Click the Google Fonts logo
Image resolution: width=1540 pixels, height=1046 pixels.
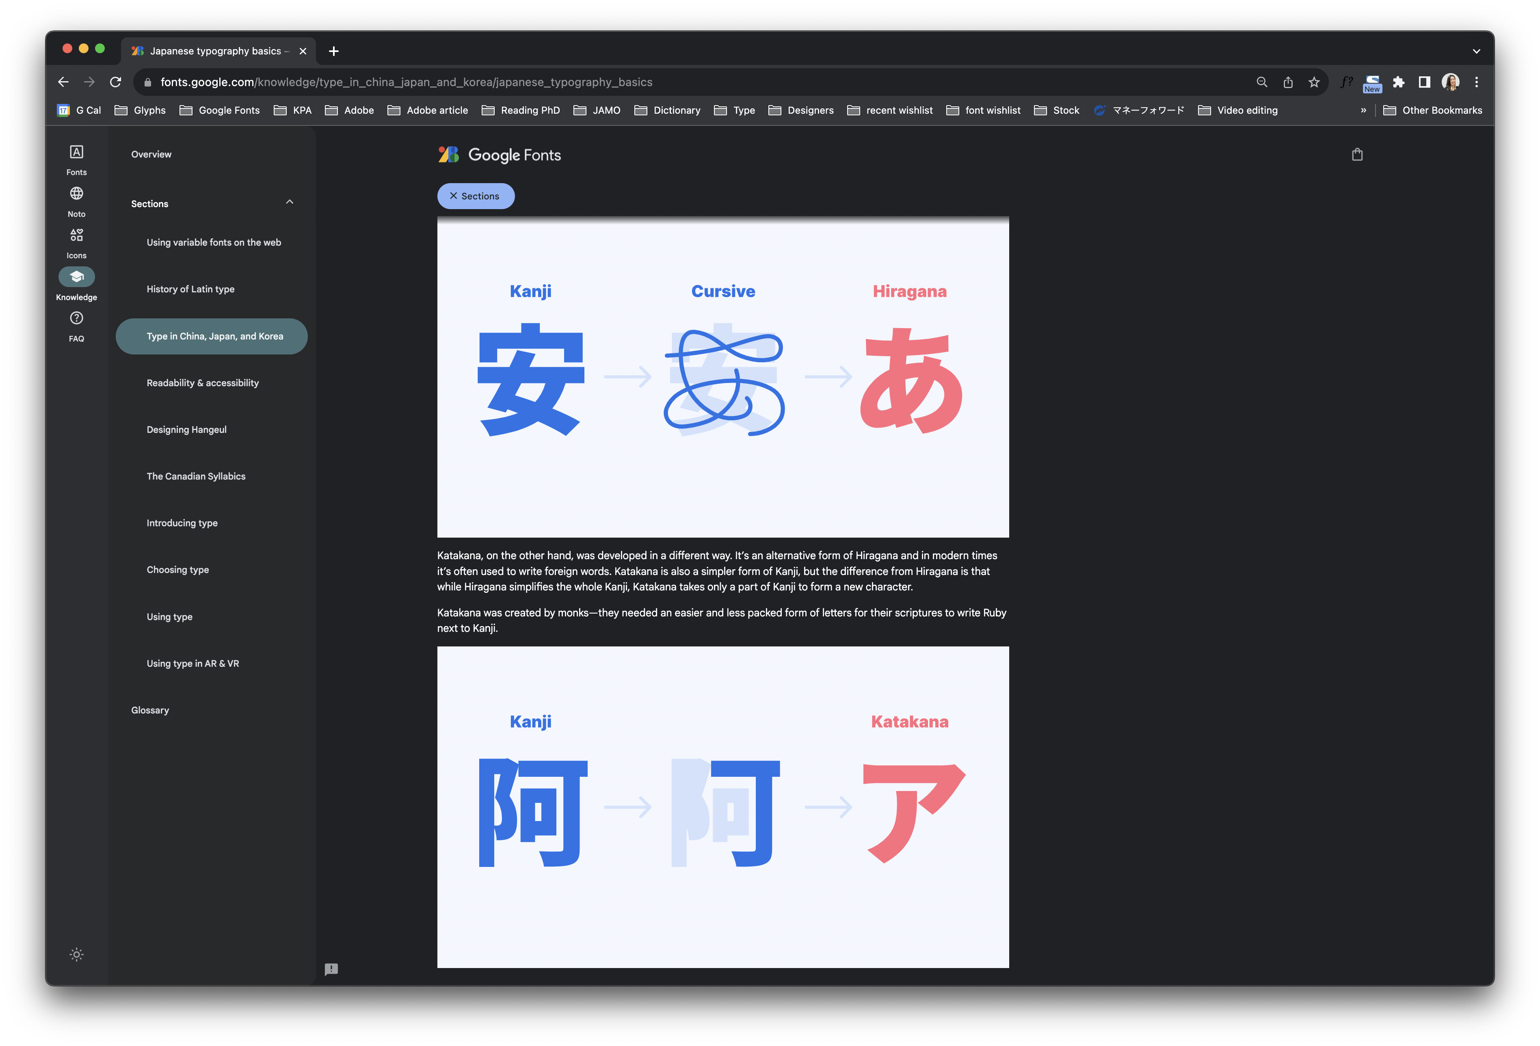pyautogui.click(x=500, y=155)
